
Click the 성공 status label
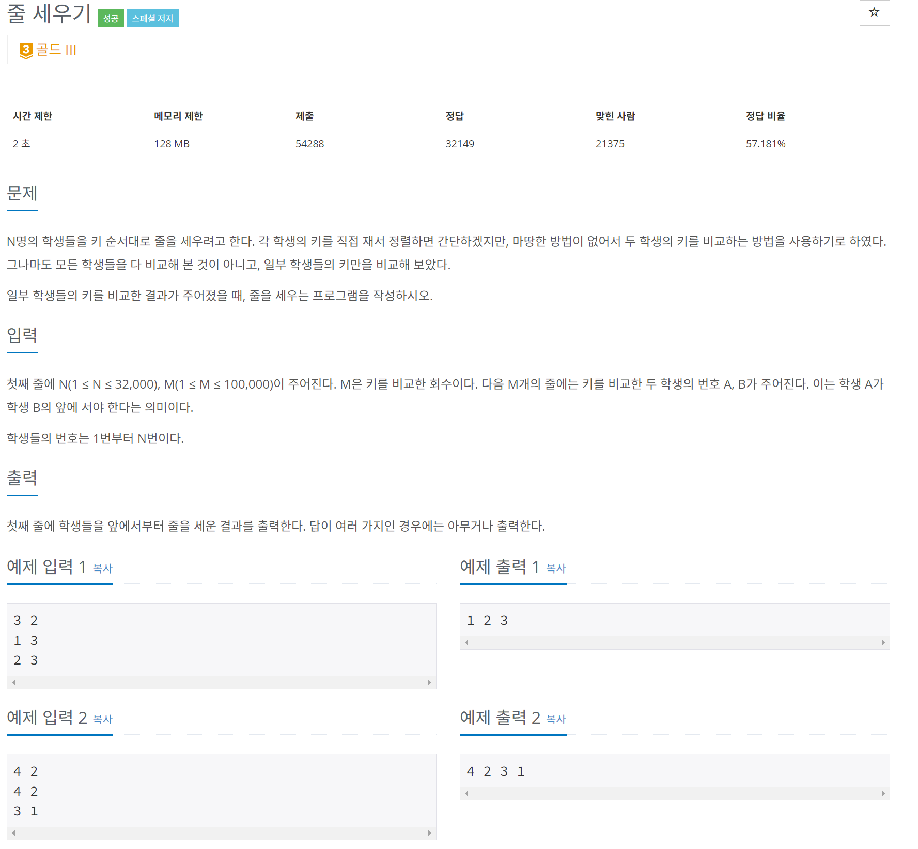[111, 19]
